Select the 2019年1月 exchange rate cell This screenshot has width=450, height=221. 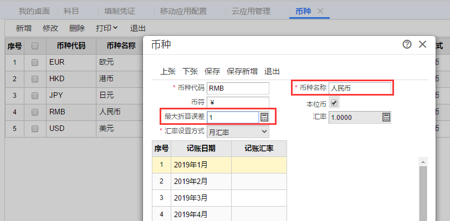tap(259, 164)
